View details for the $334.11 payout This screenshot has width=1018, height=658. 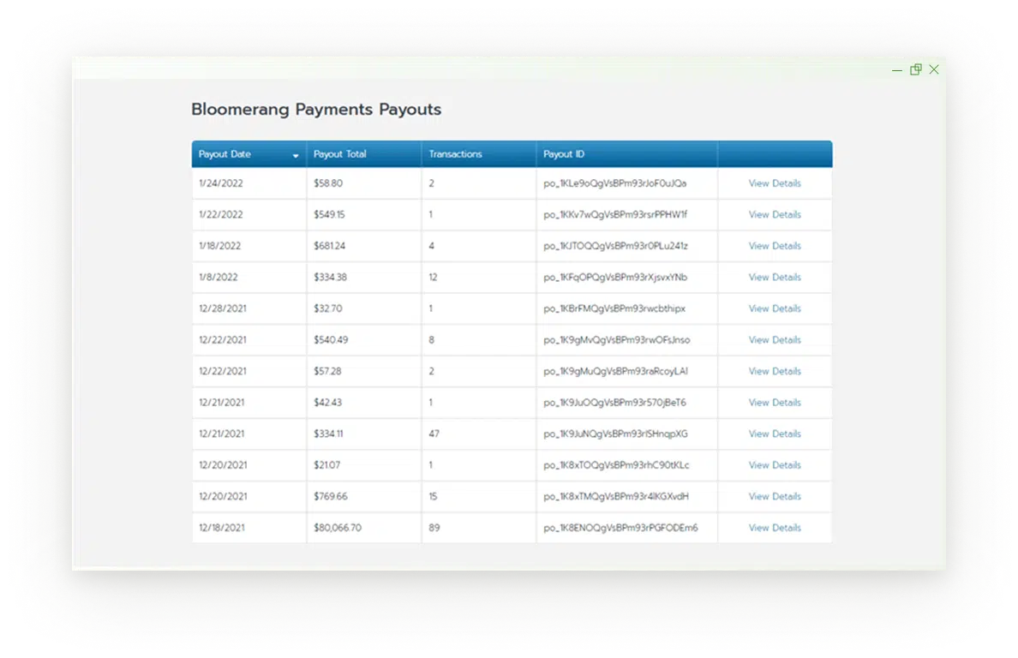[775, 434]
